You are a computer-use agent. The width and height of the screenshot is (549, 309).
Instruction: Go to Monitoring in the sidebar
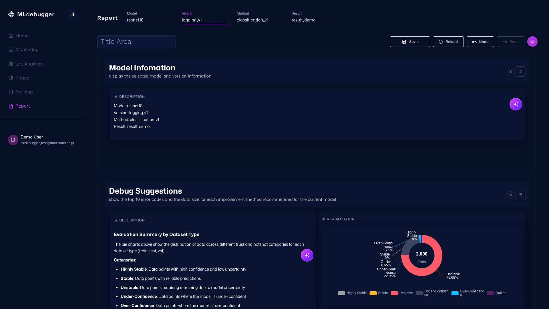pos(27,50)
